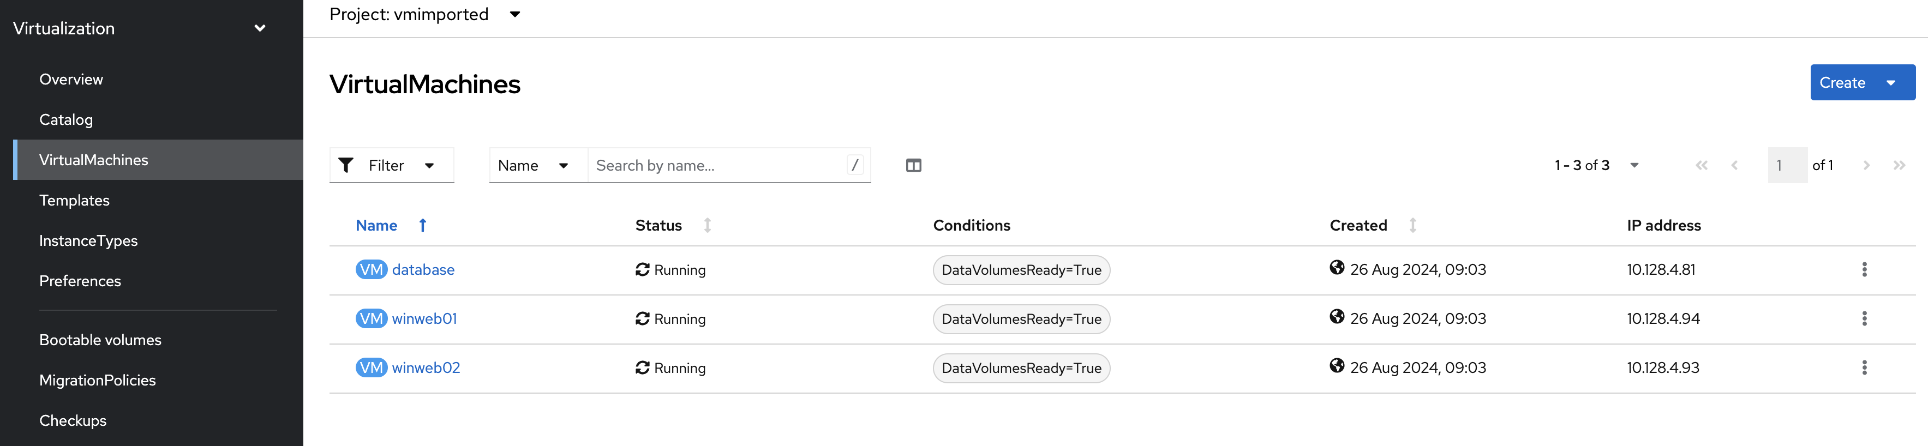Viewport: 1928px width, 446px height.
Task: Open kebab menu for winweb01 VM
Action: 1864,319
